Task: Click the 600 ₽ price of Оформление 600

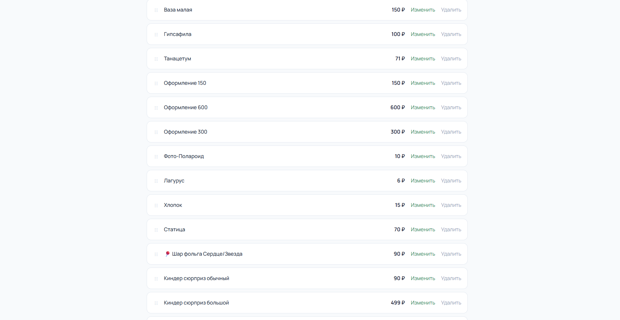Action: [x=397, y=108]
